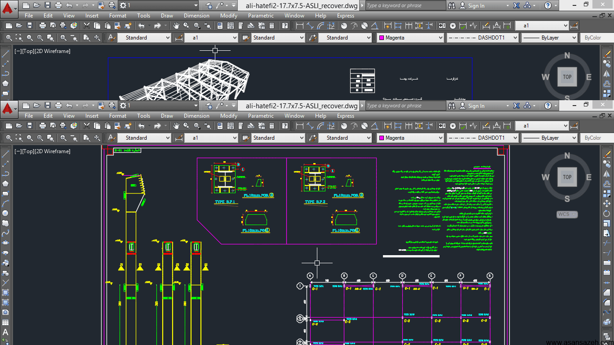The image size is (614, 345).
Task: Click the [Top] view label in upper window
Action: pos(28,51)
